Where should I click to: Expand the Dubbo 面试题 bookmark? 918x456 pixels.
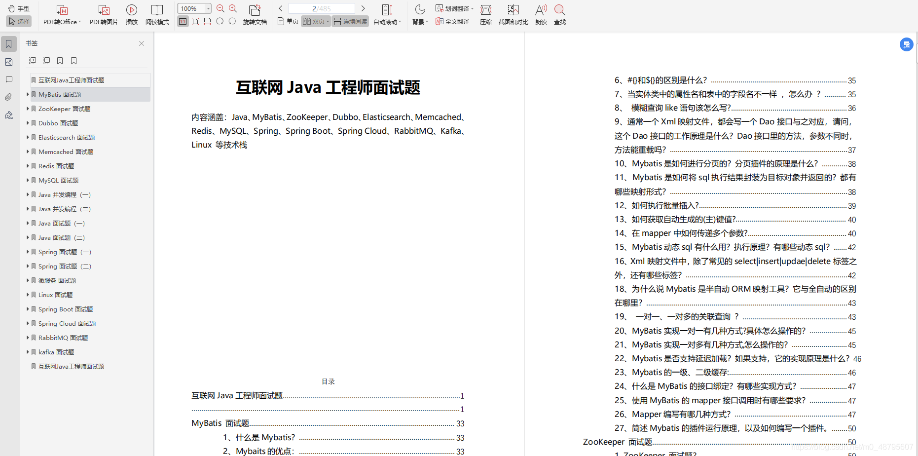[28, 123]
